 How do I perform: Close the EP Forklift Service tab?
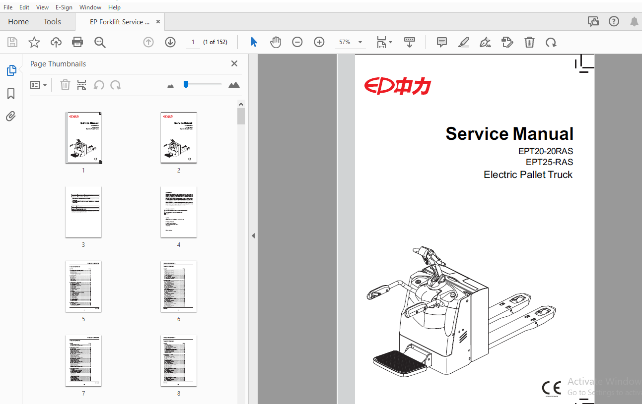pos(158,22)
